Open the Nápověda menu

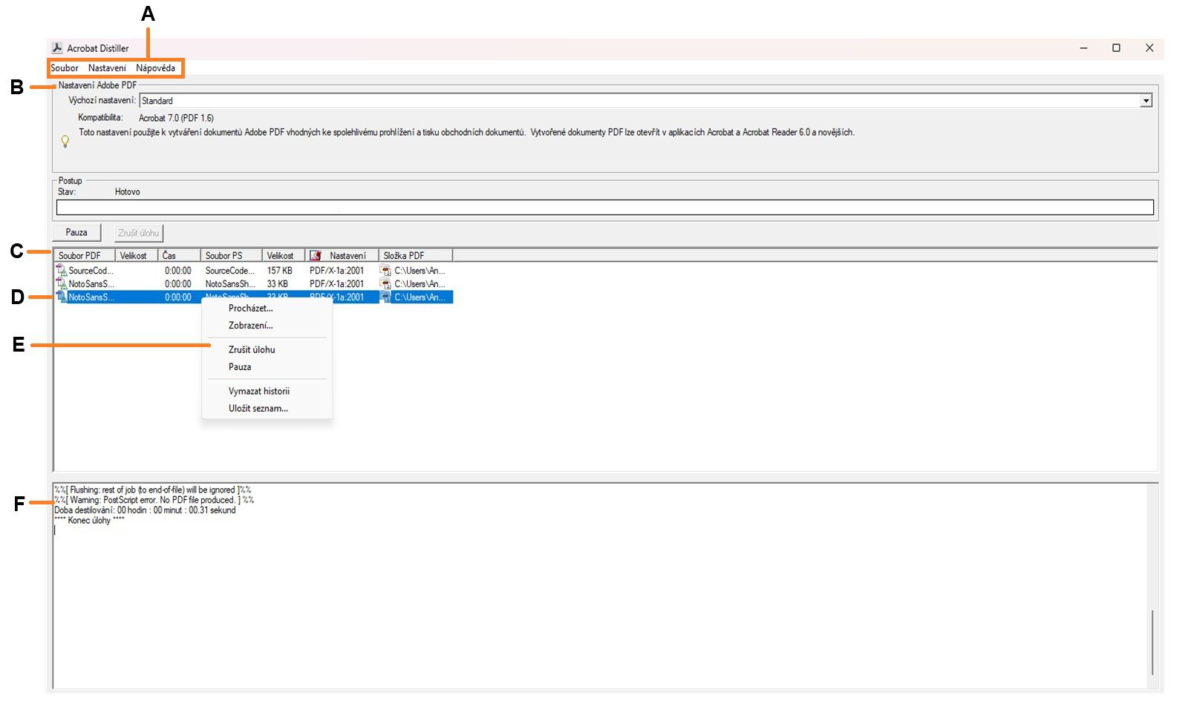point(156,68)
